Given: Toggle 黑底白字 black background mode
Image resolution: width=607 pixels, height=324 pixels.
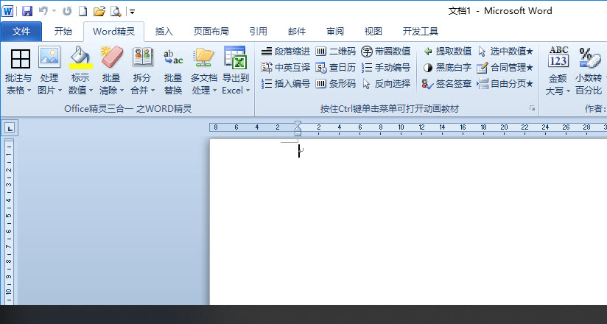Looking at the screenshot, I should tap(447, 67).
